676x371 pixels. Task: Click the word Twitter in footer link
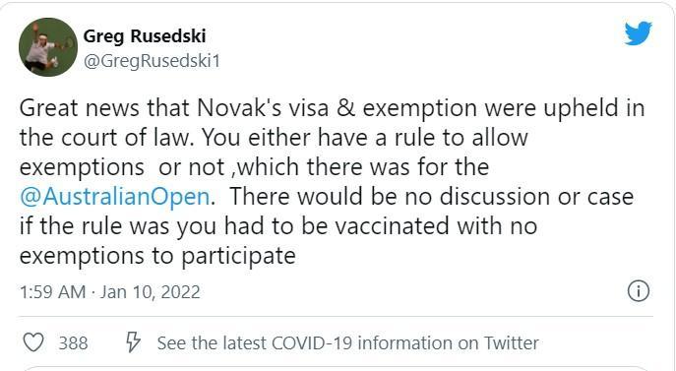[x=512, y=343]
